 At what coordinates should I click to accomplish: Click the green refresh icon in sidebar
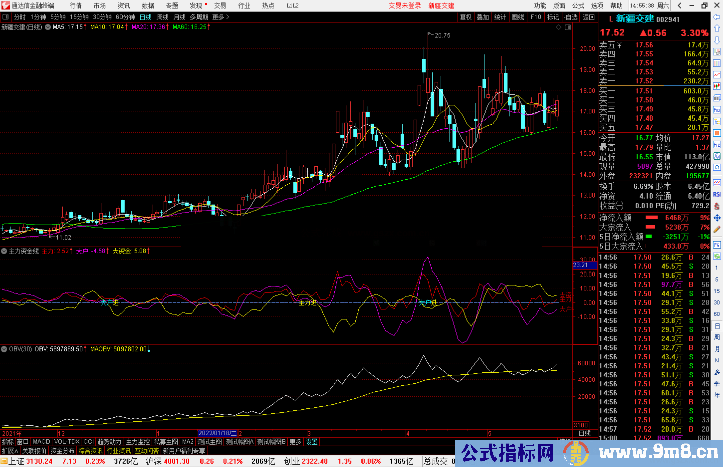[717, 256]
